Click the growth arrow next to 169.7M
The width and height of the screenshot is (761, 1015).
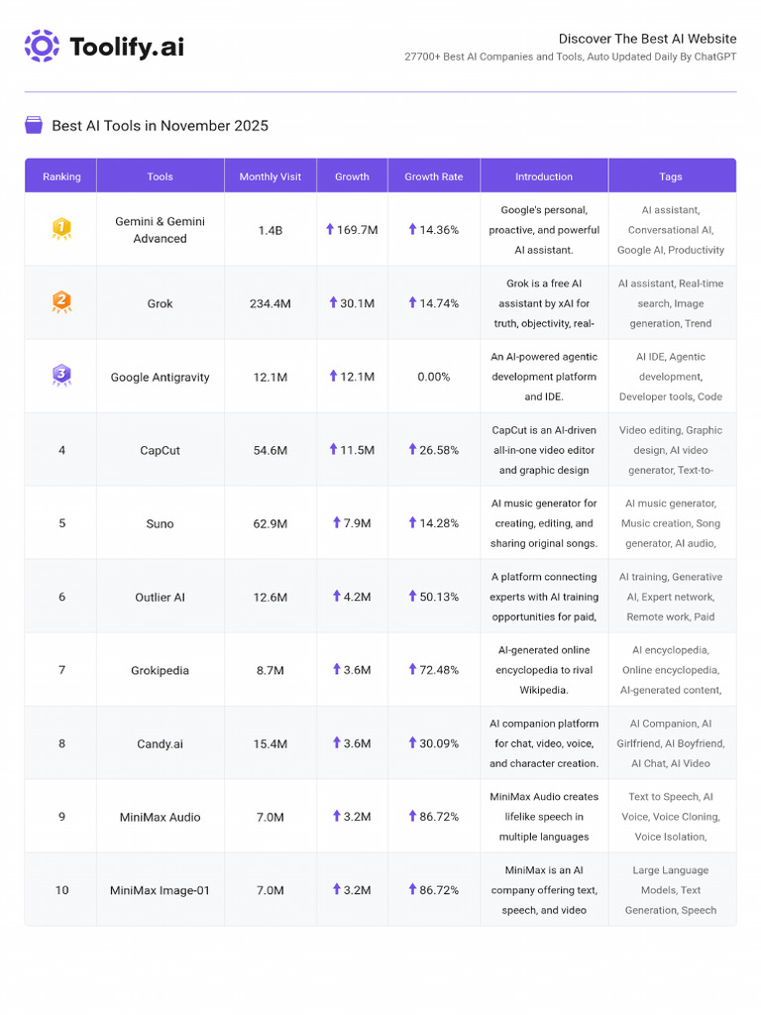[x=330, y=229]
